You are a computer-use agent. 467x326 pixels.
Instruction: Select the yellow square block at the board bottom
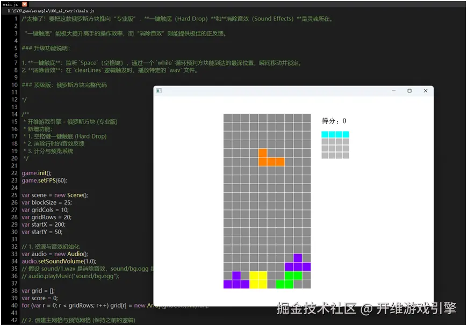coord(257,280)
